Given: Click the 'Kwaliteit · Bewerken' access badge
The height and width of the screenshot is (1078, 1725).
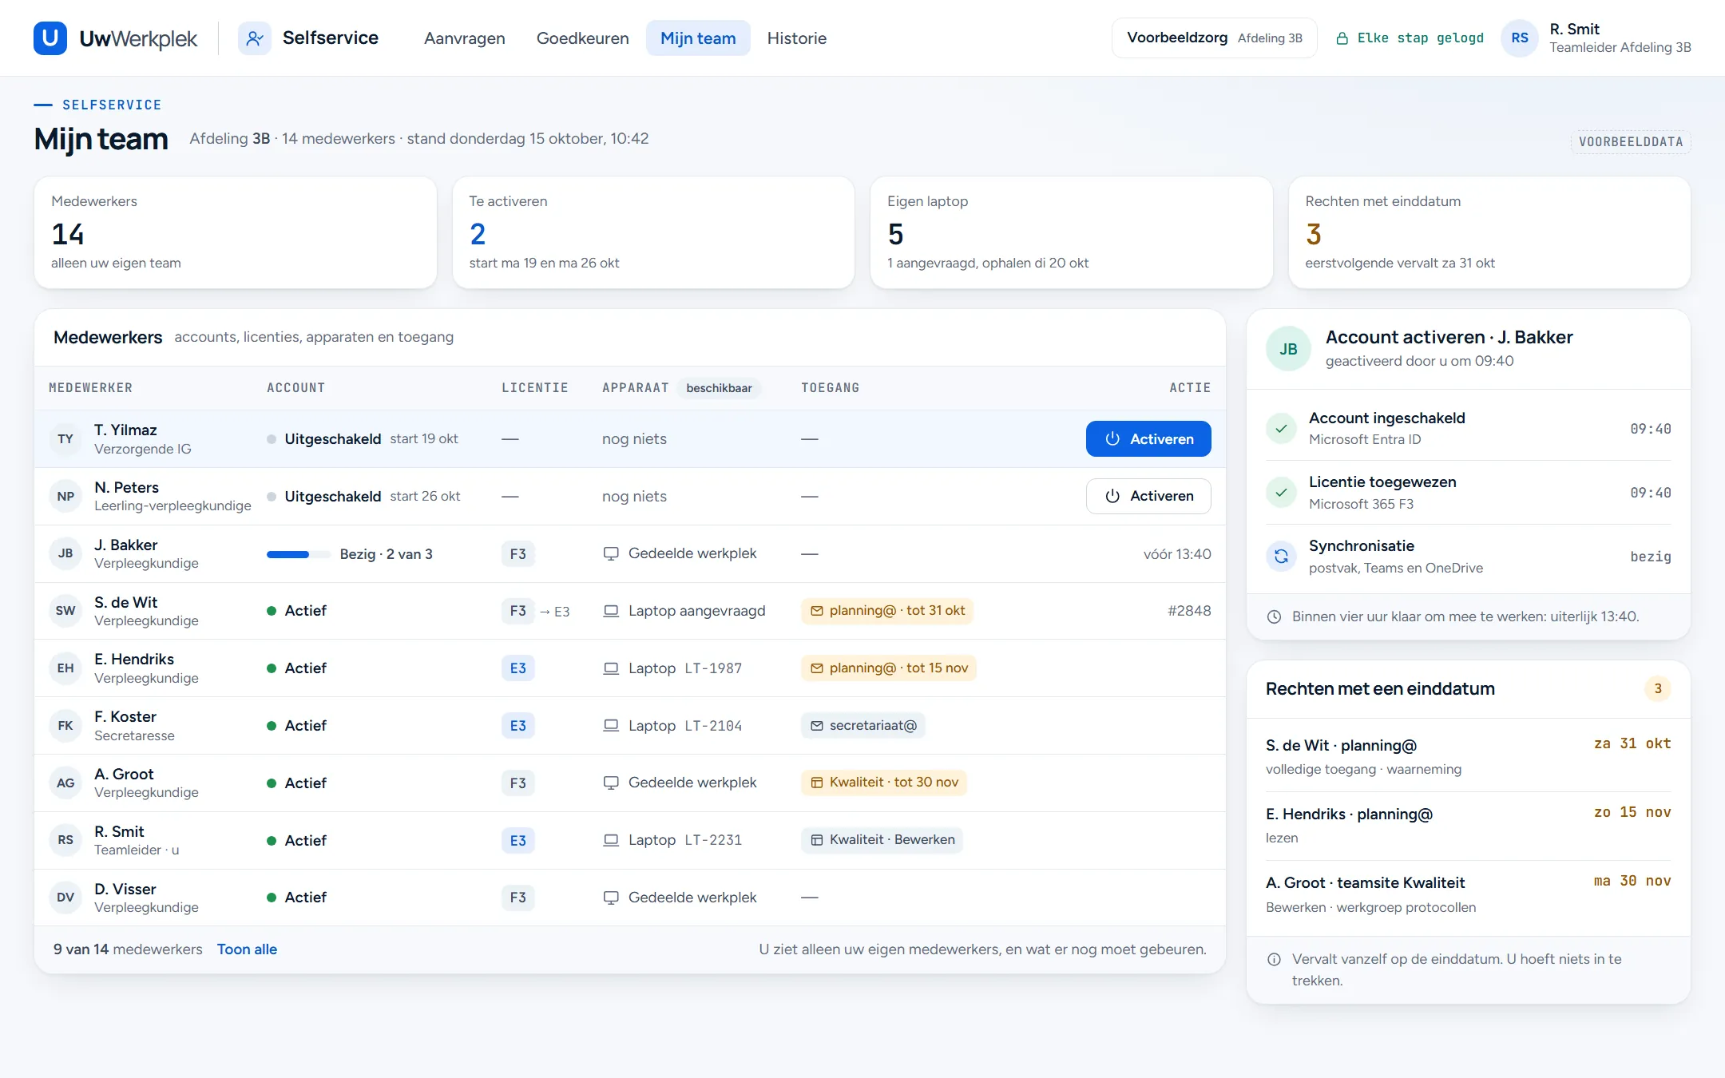Looking at the screenshot, I should [x=882, y=840].
